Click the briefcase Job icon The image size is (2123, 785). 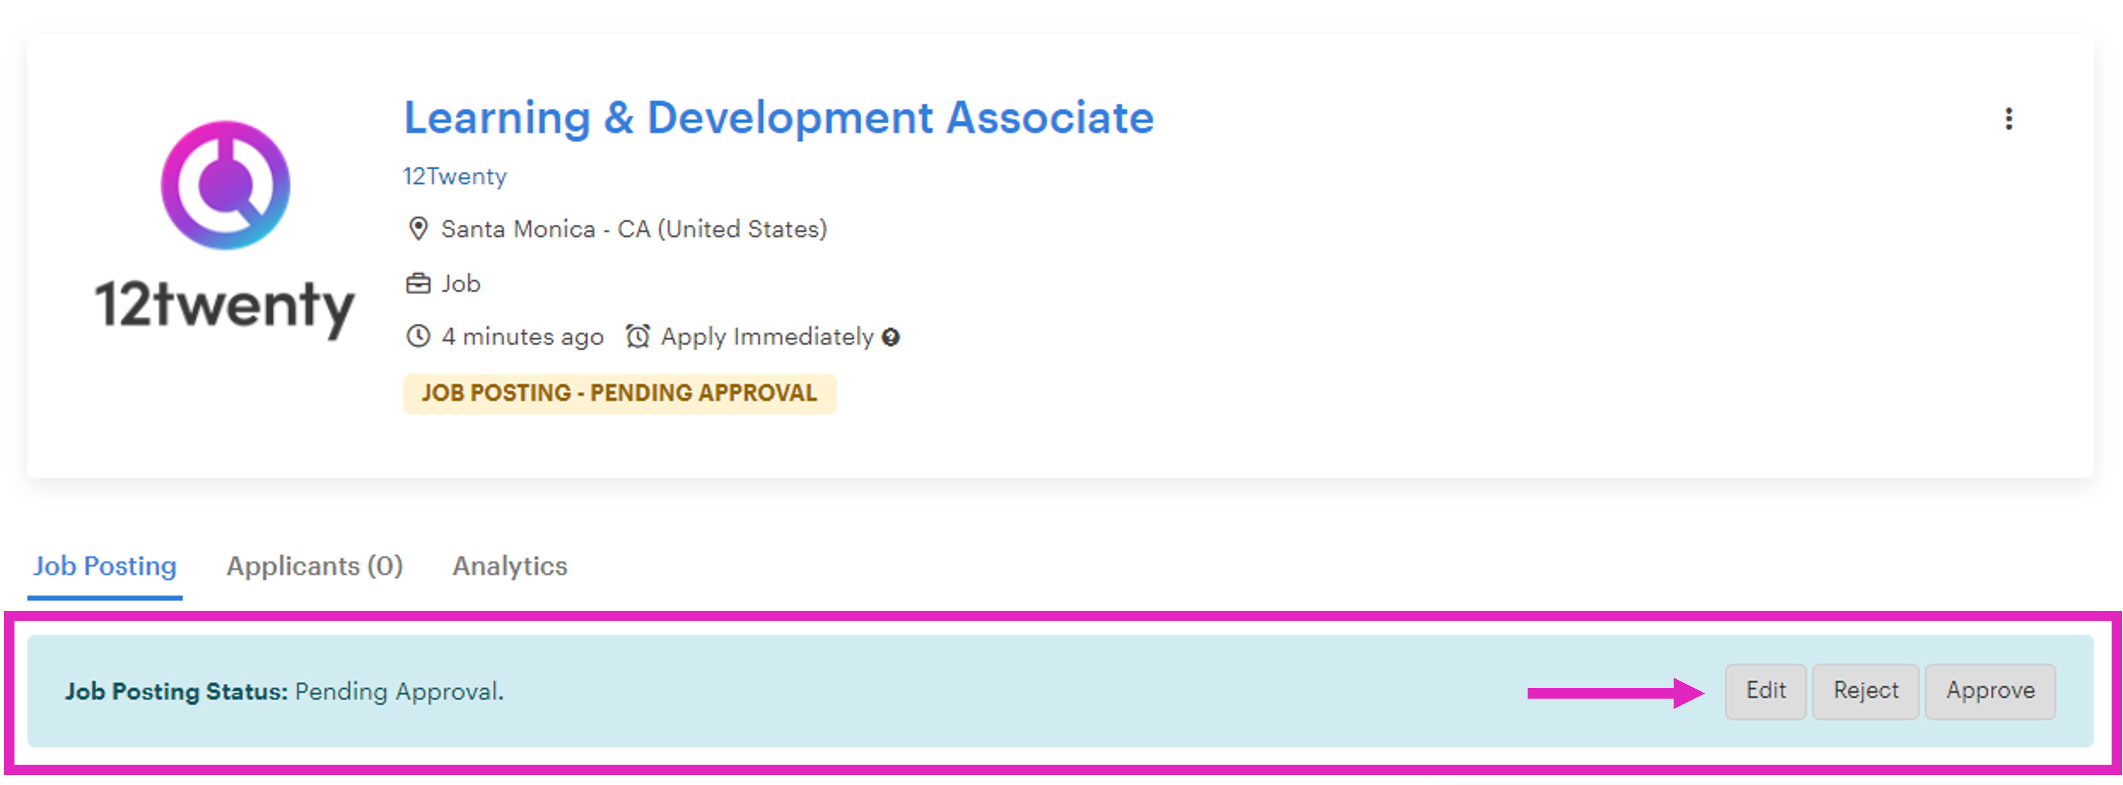[418, 284]
